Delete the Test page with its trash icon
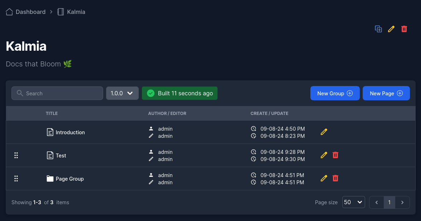Viewport: 421px width, 221px height. coord(335,155)
